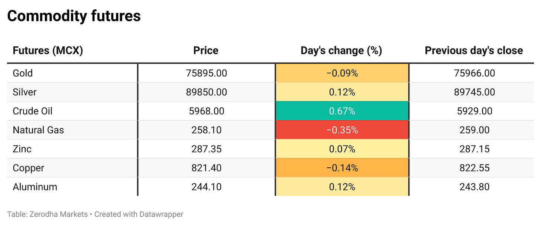Select the Silver row label
Screen dimensions: 541x226
coord(25,92)
